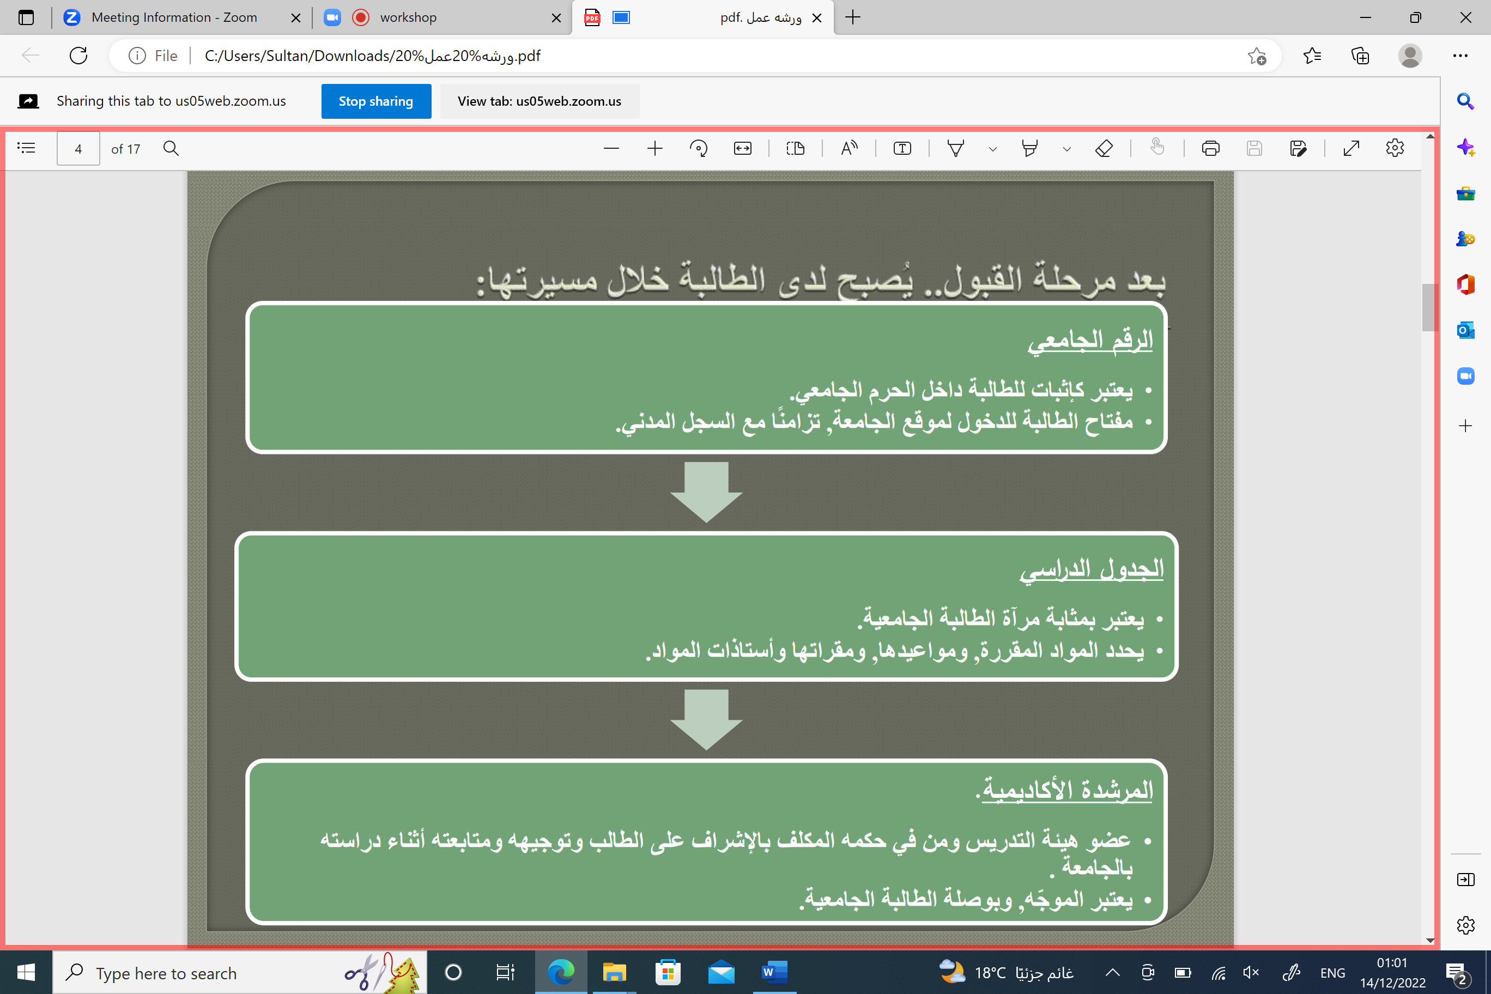Switch to the workshop tab
This screenshot has width=1491, height=994.
tap(408, 18)
